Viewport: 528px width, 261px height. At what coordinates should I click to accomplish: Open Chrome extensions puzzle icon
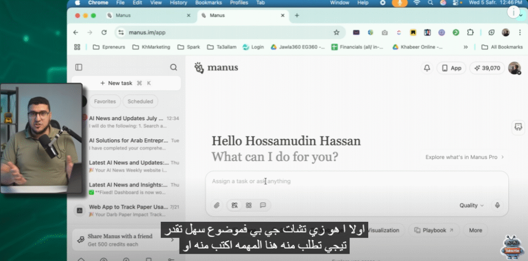[470, 32]
